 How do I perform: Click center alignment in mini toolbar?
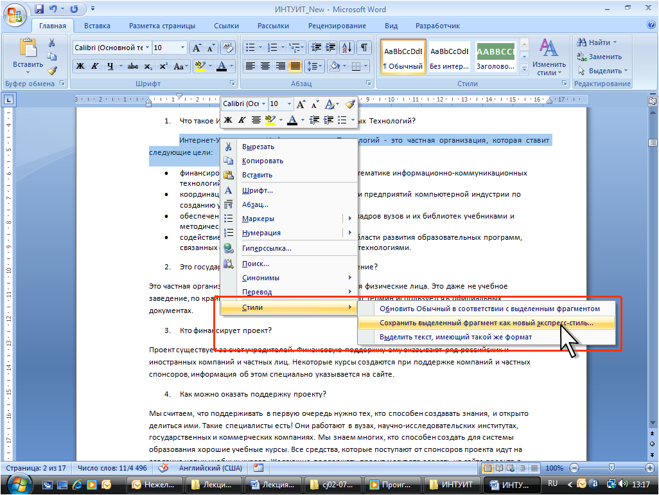pos(256,120)
